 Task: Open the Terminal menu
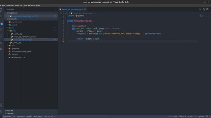tap(32, 6)
